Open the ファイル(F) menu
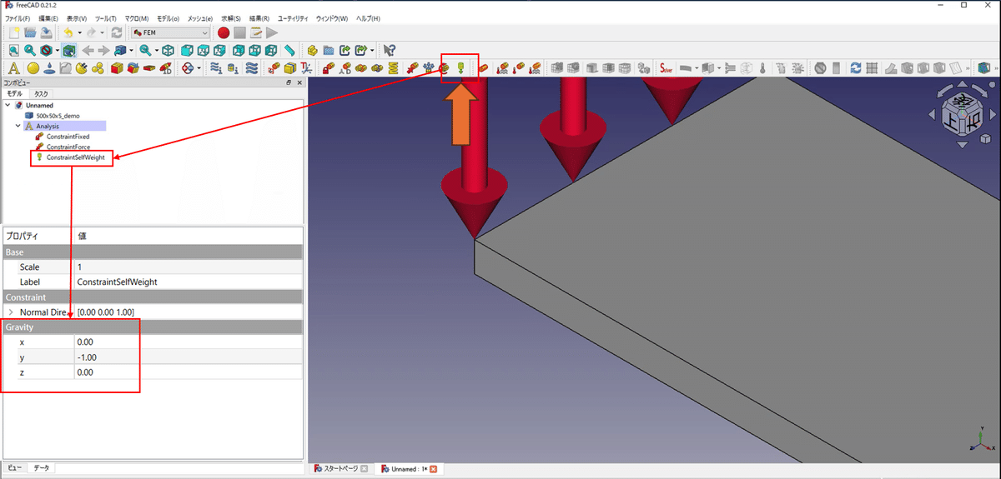Screen dimensions: 1001x479 pos(17,18)
